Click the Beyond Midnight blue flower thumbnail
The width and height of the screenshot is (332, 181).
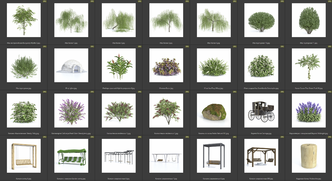pyautogui.click(x=308, y=110)
